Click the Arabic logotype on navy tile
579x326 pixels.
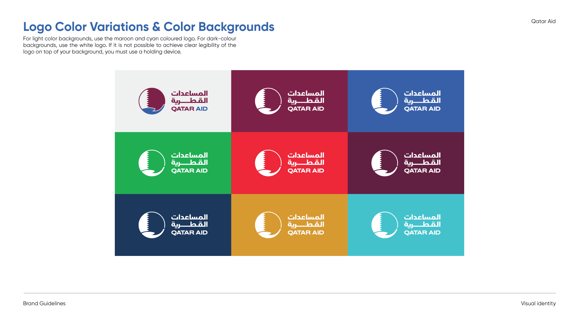coord(189,221)
